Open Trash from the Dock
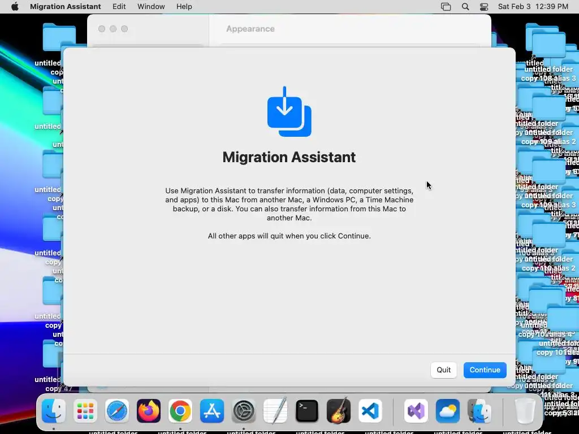 coord(524,410)
